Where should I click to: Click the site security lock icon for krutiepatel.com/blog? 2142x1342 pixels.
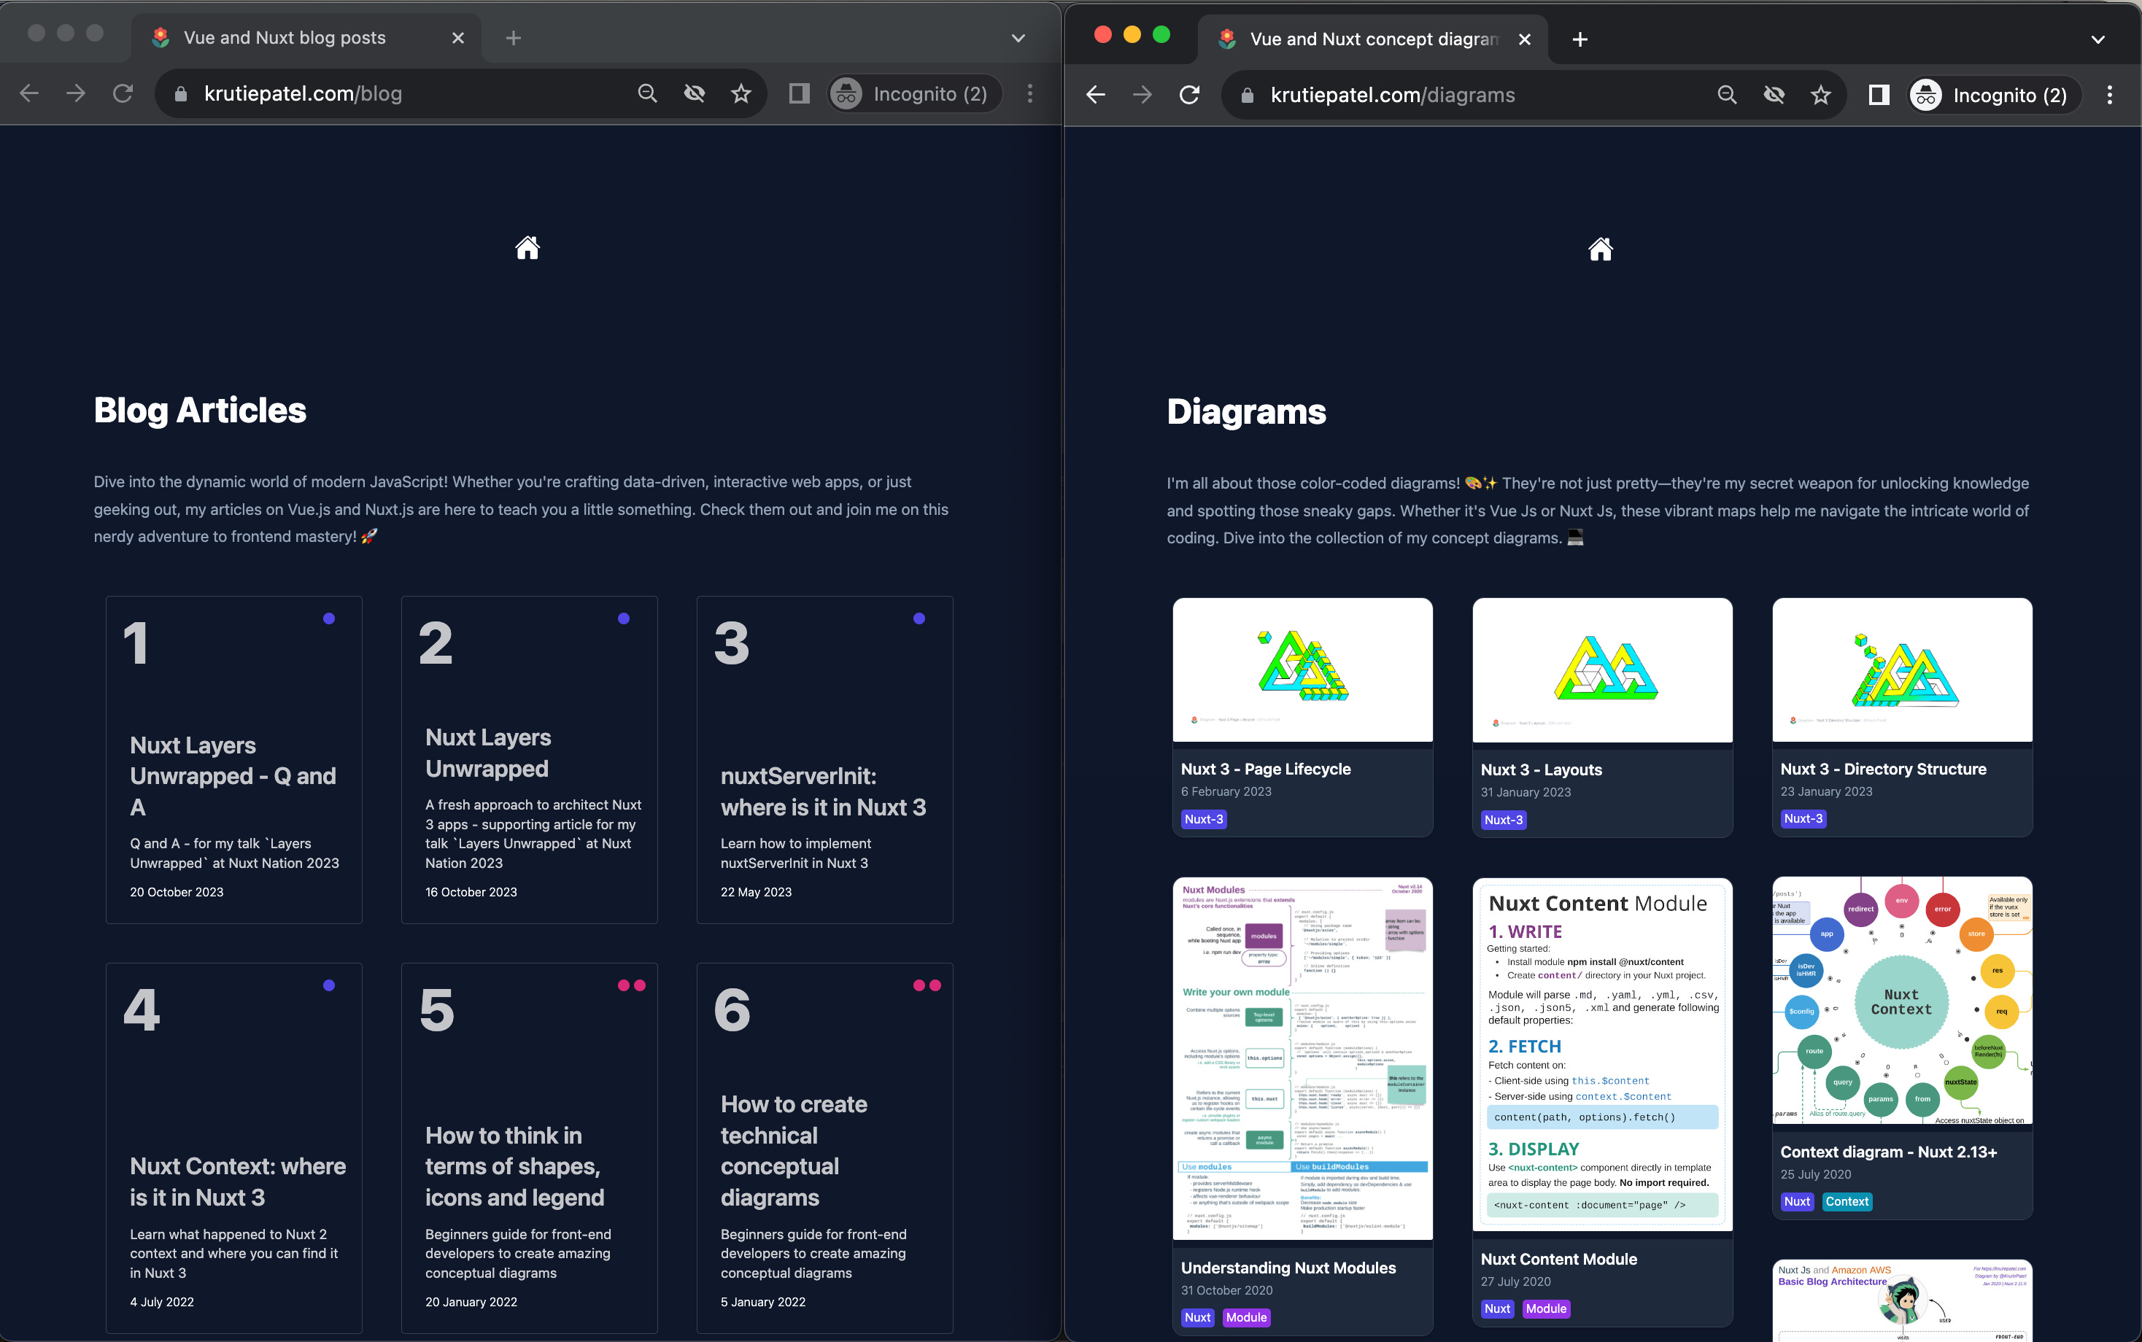point(179,93)
